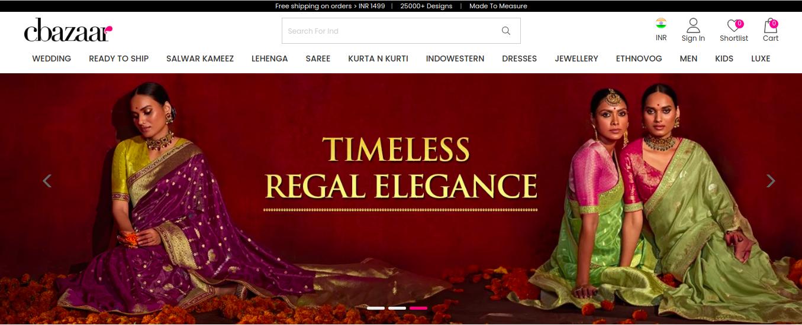Open the READY TO SHIP menu
Image resolution: width=802 pixels, height=325 pixels.
118,58
